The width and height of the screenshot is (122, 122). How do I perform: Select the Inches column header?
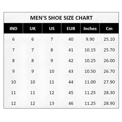pos(90,28)
